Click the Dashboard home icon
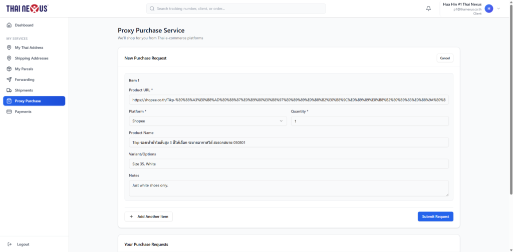This screenshot has height=252, width=513. [x=9, y=25]
